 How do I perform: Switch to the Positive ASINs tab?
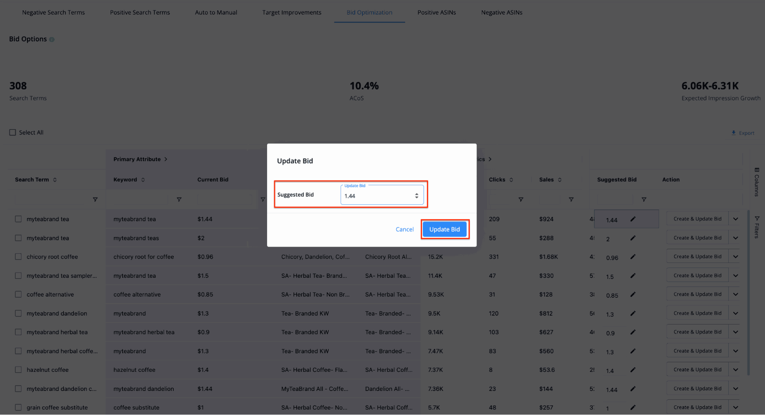pyautogui.click(x=436, y=12)
